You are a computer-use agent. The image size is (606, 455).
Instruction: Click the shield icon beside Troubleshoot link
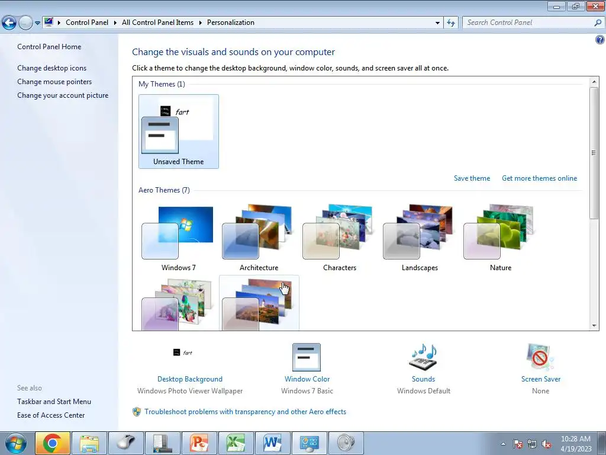pos(137,412)
